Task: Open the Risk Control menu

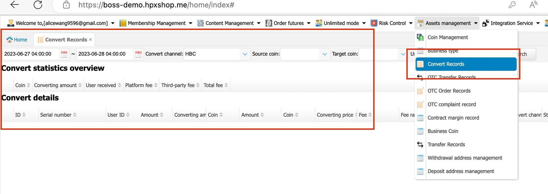Action: (392, 23)
